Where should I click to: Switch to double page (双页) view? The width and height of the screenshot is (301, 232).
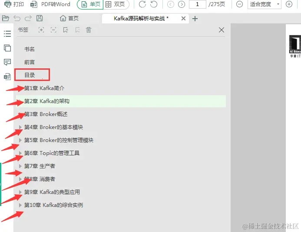[116, 4]
